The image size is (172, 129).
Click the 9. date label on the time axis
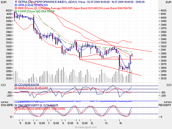[x=78, y=123]
